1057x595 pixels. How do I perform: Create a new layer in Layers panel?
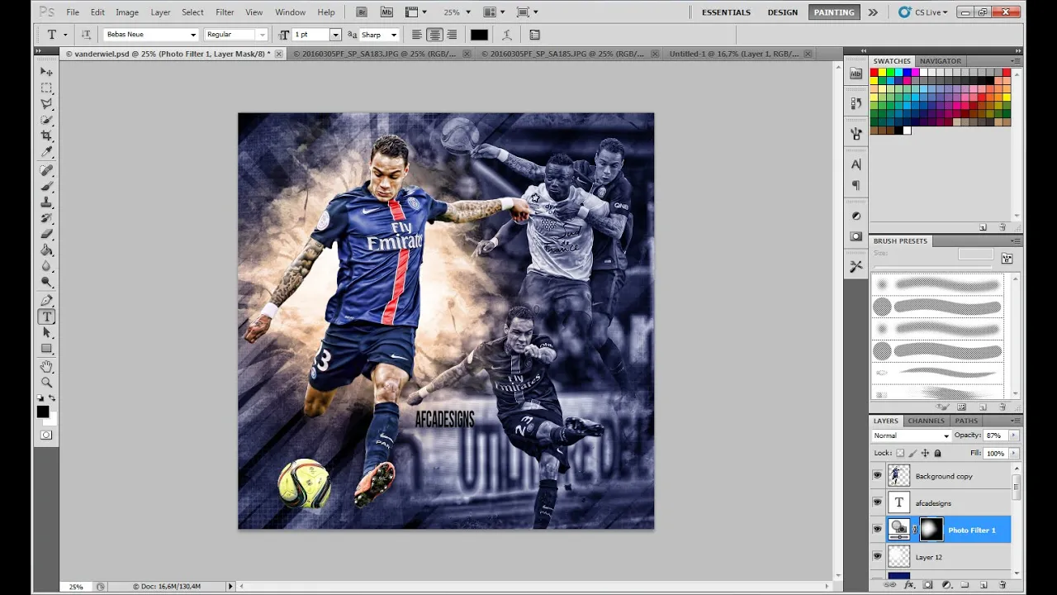(x=983, y=584)
